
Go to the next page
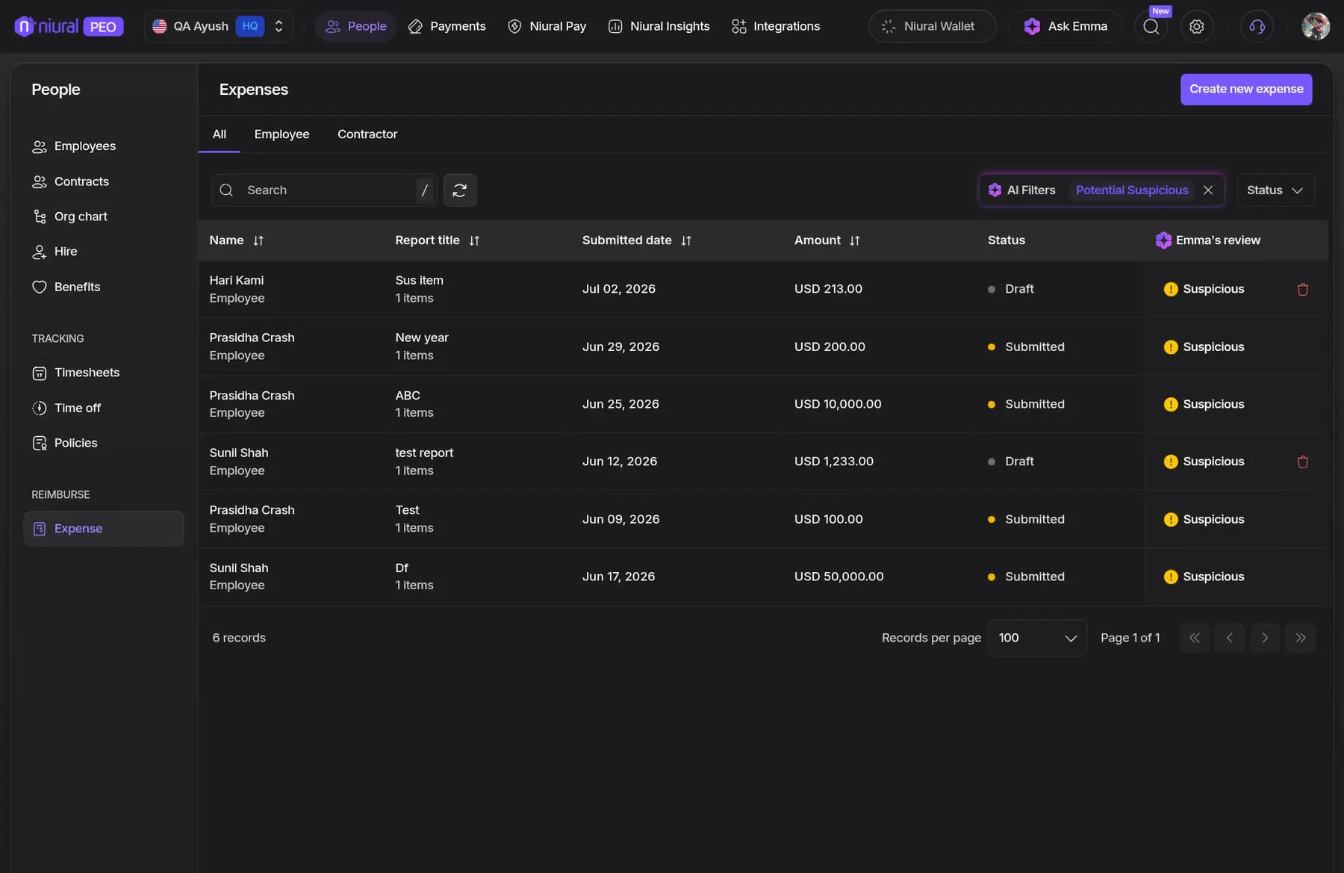click(x=1265, y=638)
